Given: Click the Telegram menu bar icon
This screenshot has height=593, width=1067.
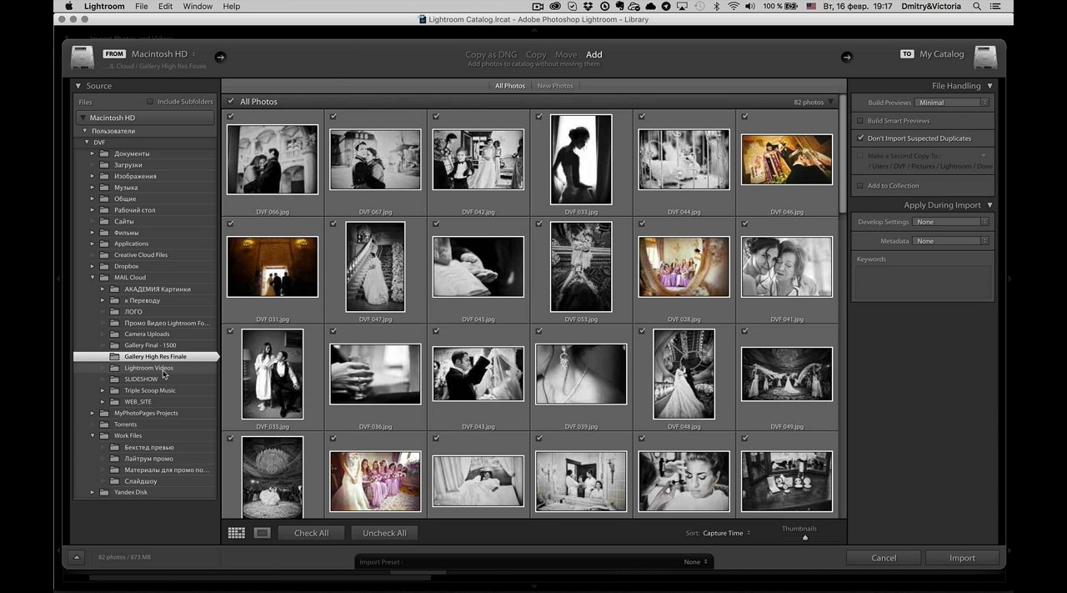Looking at the screenshot, I should click(666, 6).
